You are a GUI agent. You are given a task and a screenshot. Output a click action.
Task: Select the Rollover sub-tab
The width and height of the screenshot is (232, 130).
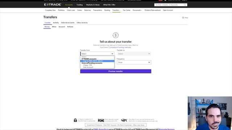click(70, 27)
